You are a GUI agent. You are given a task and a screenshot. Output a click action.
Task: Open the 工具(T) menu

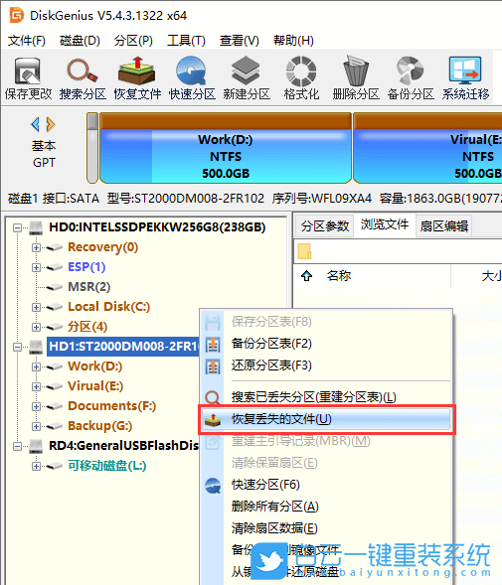tap(186, 41)
